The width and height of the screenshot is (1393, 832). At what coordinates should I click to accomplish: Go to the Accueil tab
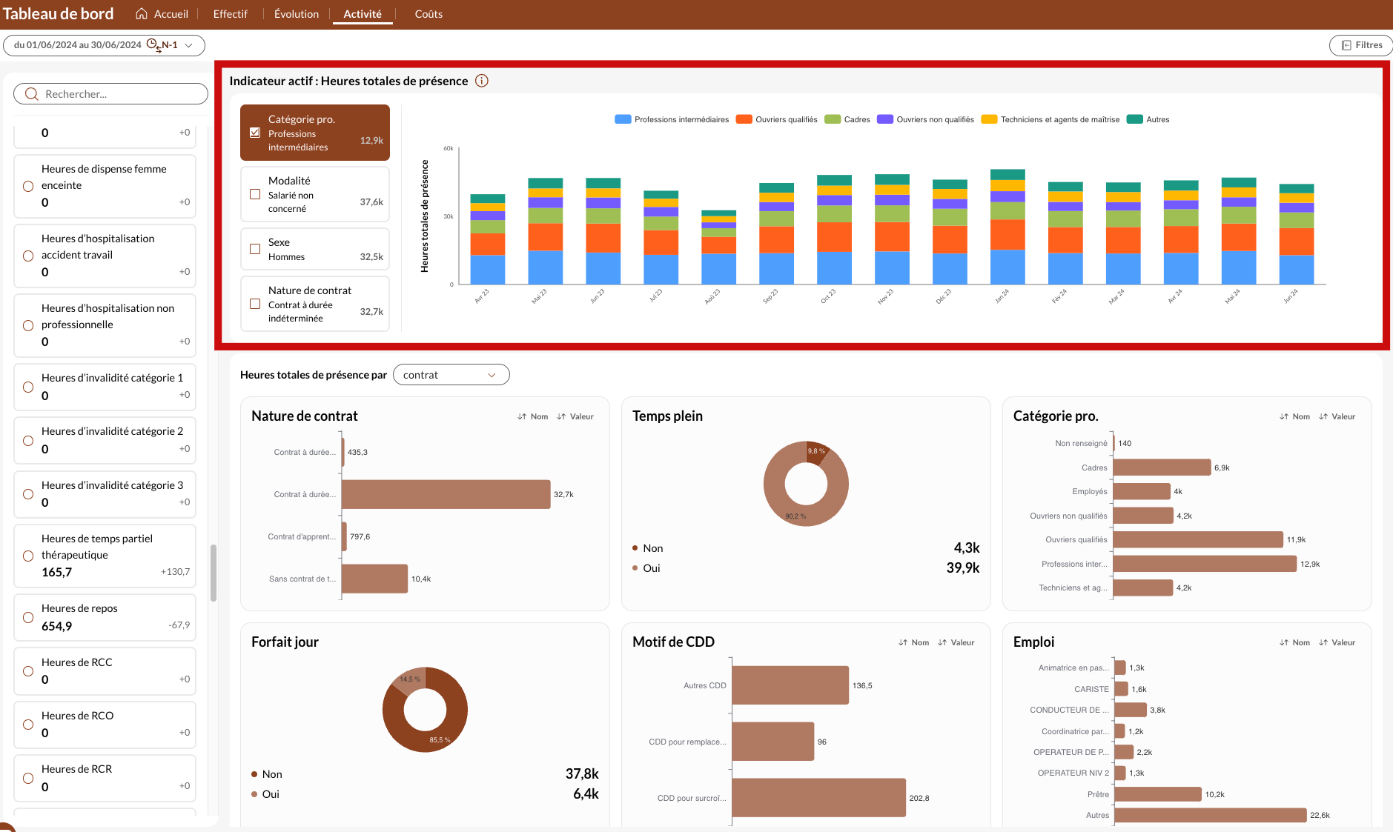(162, 14)
